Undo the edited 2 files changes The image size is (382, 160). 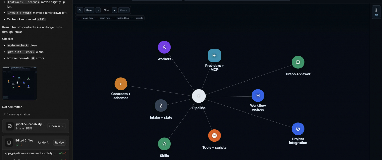click(44, 143)
